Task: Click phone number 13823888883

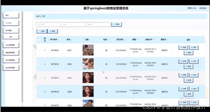Action: (121, 78)
